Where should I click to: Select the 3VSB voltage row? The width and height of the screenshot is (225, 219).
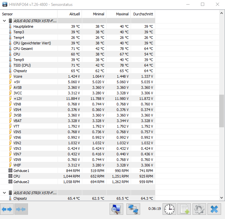(x=77, y=115)
